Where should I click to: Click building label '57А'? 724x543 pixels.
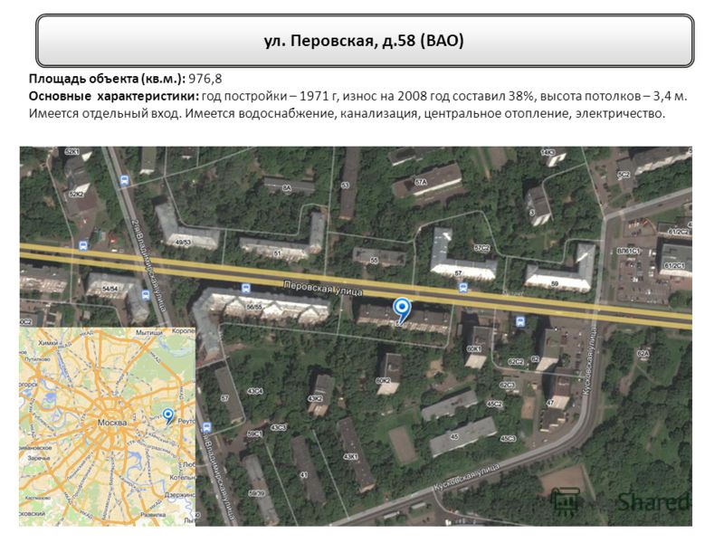[421, 183]
